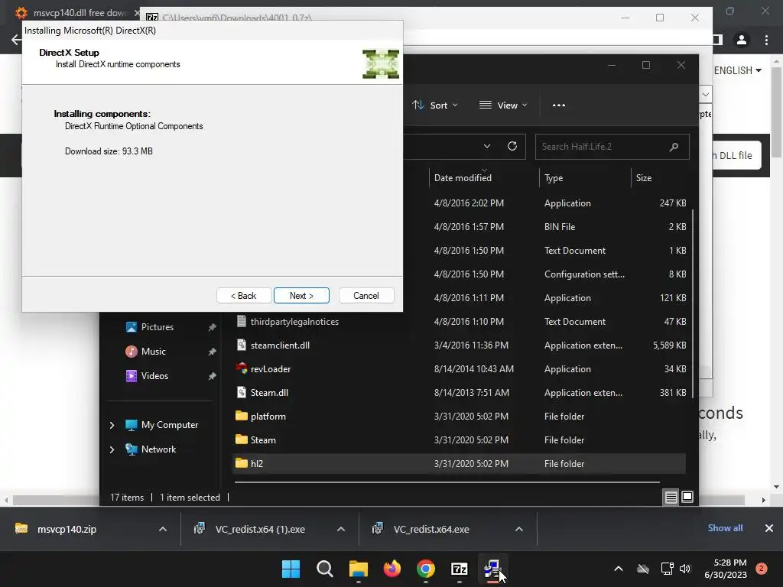Click the volume speaker tray icon
This screenshot has width=783, height=587.
pyautogui.click(x=685, y=569)
